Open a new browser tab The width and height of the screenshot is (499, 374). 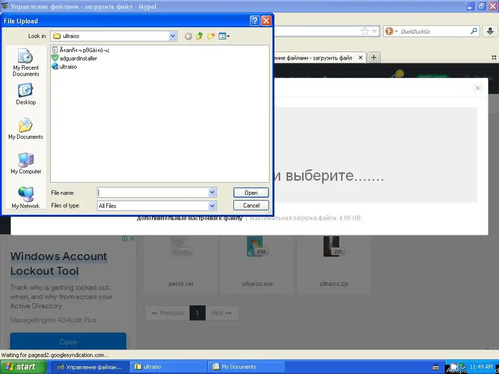[x=374, y=57]
